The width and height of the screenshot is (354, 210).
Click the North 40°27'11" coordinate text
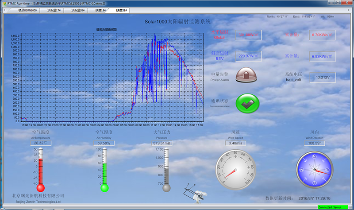[x=277, y=16]
